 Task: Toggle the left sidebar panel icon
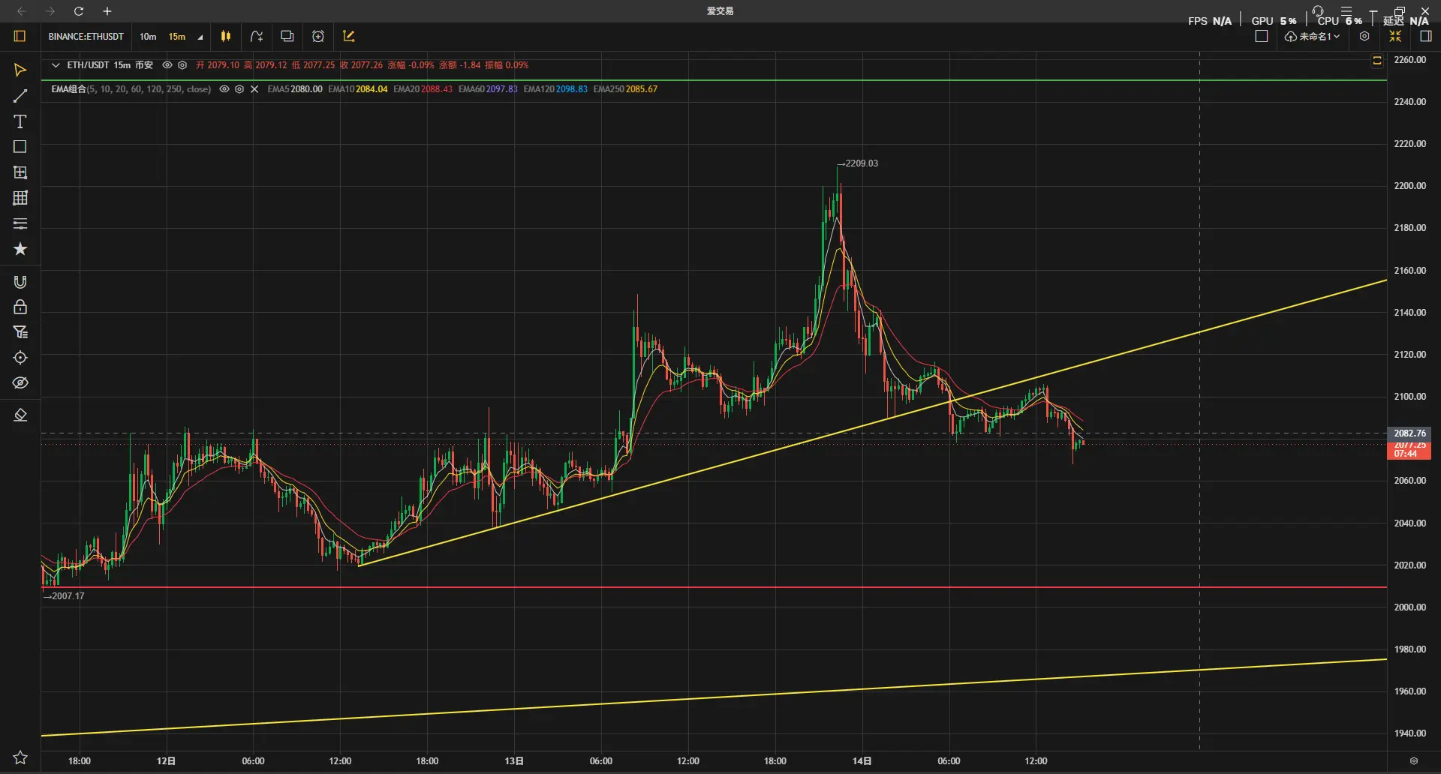tap(20, 36)
